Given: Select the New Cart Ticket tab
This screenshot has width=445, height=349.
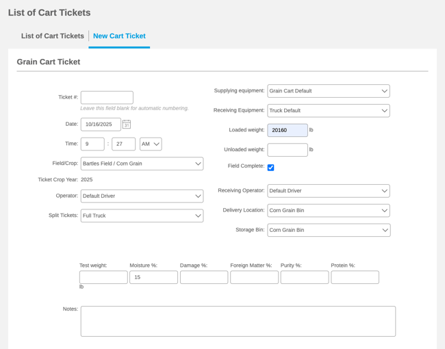Looking at the screenshot, I should pos(119,36).
